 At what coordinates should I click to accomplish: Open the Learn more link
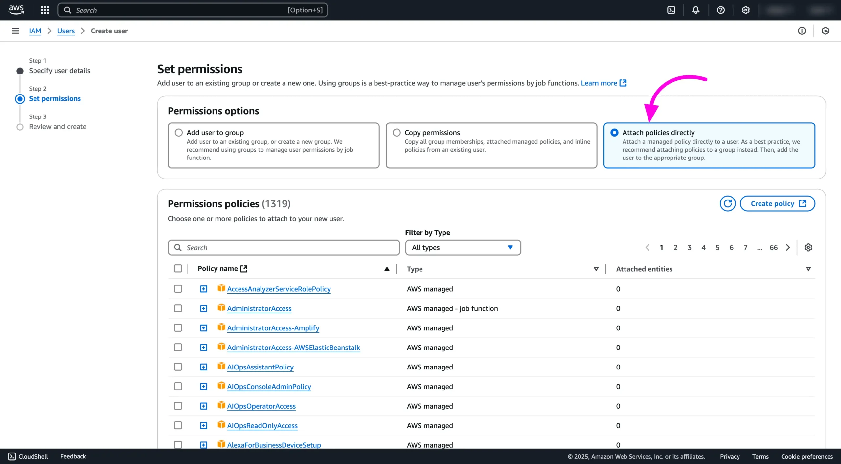(x=599, y=83)
